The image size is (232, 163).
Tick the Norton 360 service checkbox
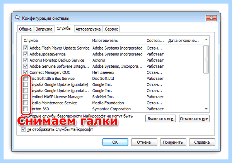pos(26,109)
